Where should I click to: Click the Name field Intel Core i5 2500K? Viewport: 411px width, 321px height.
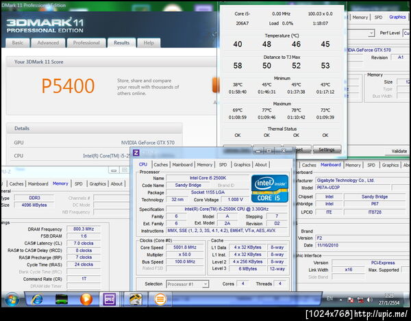tap(208, 178)
